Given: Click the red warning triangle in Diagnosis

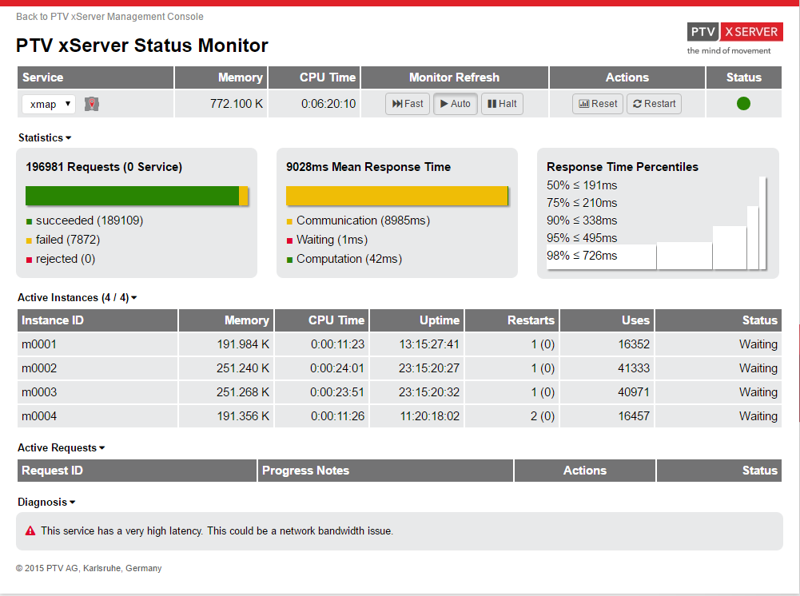Looking at the screenshot, I should [30, 530].
